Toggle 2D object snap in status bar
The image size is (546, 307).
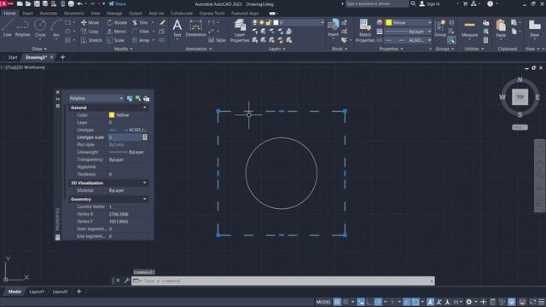(x=415, y=302)
